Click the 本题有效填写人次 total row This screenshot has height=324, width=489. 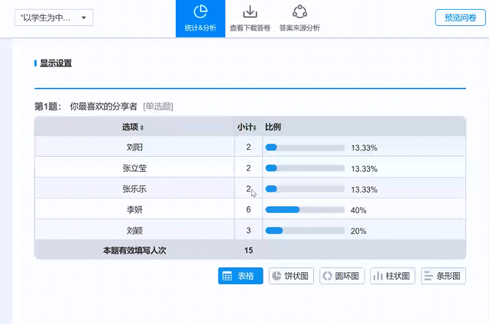134,250
